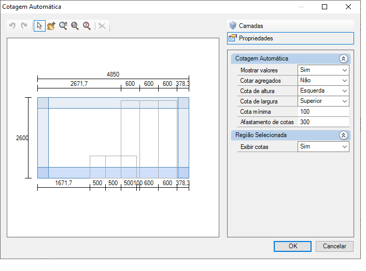Open the Cotar agregados dropdown

click(x=323, y=80)
